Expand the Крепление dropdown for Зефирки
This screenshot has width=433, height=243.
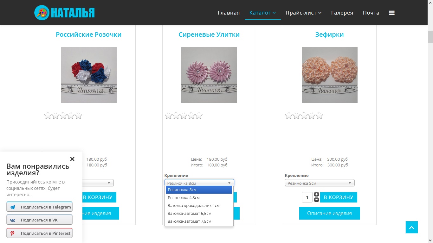(320, 183)
